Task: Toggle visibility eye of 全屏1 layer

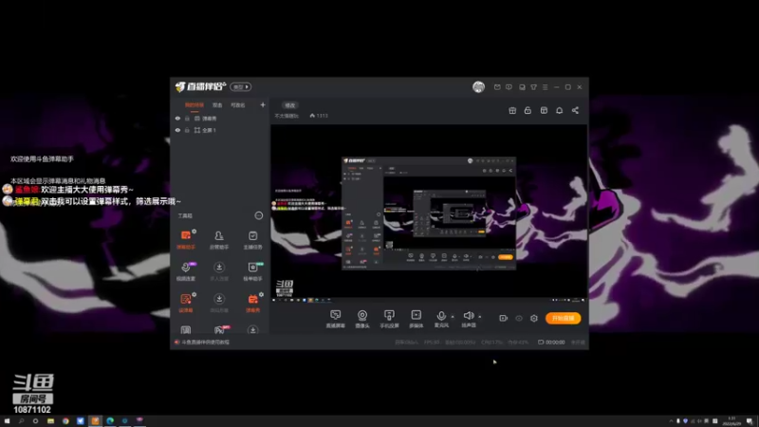Action: 177,130
